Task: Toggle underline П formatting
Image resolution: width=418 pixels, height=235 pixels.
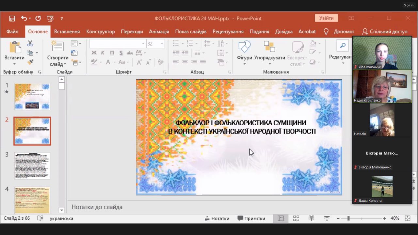Action: [x=112, y=53]
